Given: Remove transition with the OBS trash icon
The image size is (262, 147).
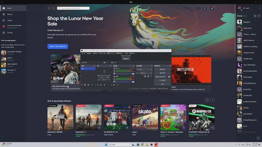Looking at the screenshot, I should [x=148, y=76].
